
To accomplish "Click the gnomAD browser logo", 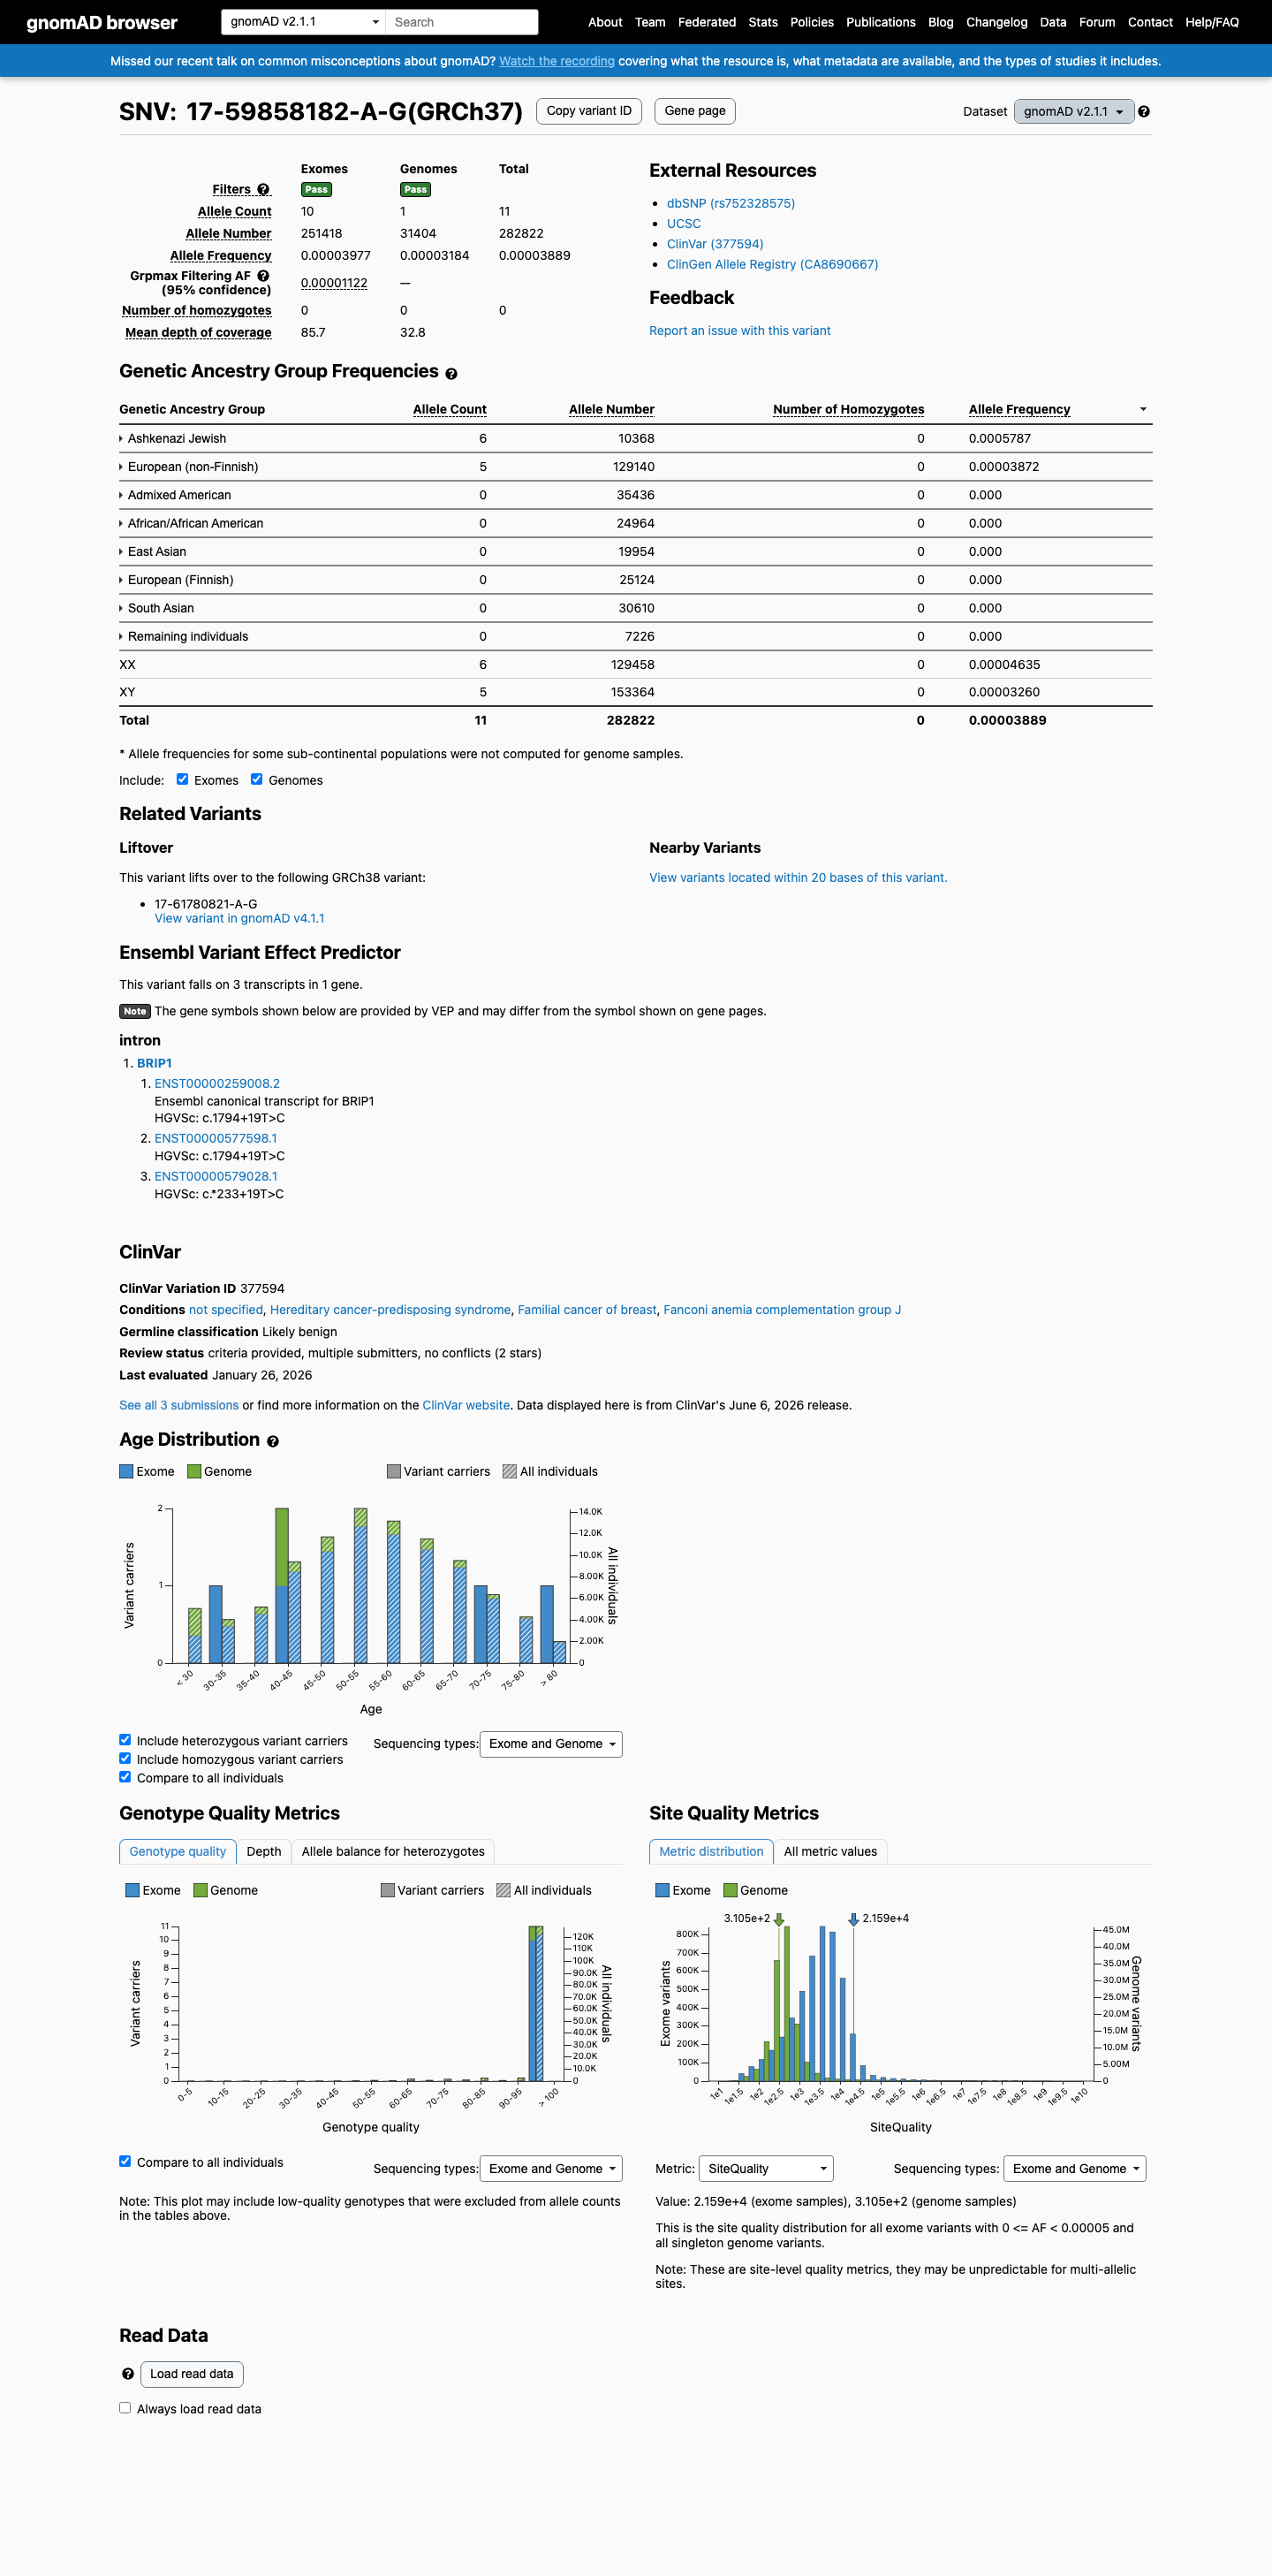I will [x=102, y=22].
